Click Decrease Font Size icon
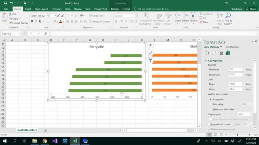 coord(62,16)
